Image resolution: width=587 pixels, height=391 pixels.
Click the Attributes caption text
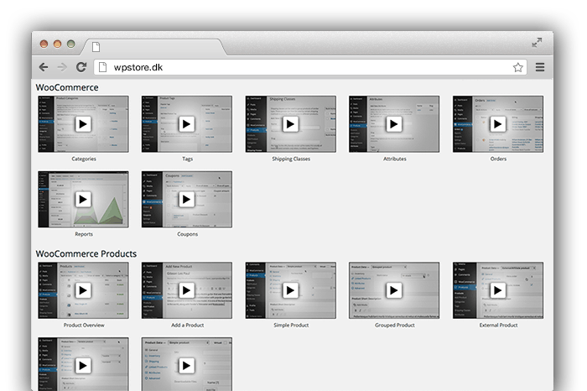click(395, 159)
